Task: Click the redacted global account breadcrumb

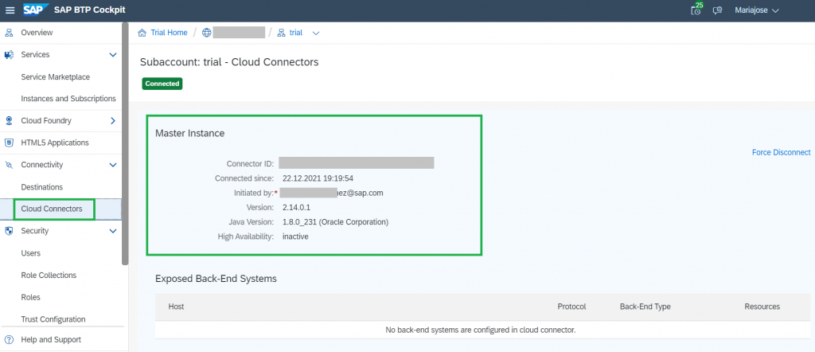Action: (x=239, y=33)
